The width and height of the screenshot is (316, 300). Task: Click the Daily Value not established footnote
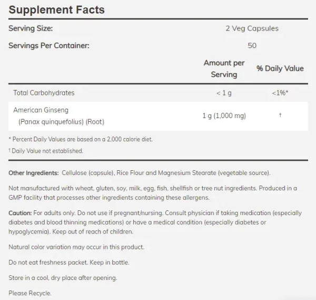tap(46, 151)
